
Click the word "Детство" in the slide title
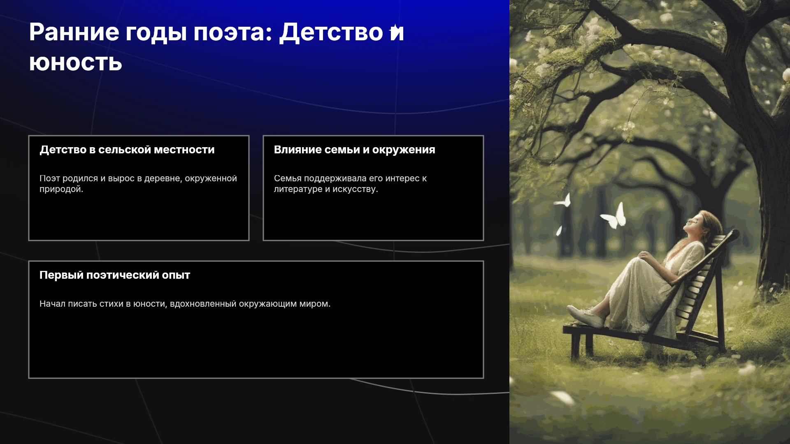[332, 32]
